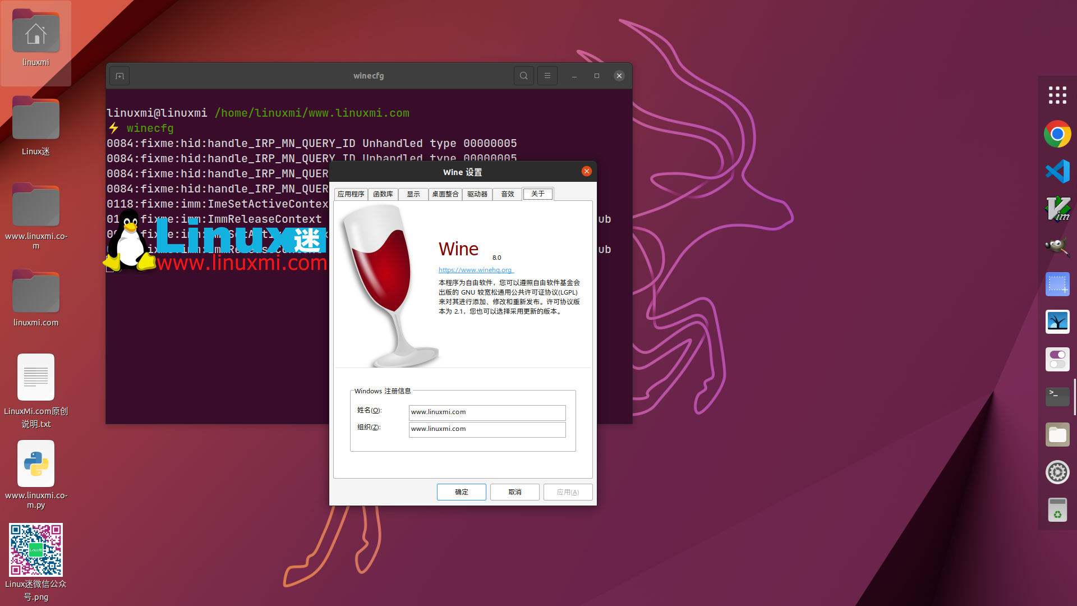Launch GIMP from the dock
The width and height of the screenshot is (1077, 606).
[x=1057, y=246]
